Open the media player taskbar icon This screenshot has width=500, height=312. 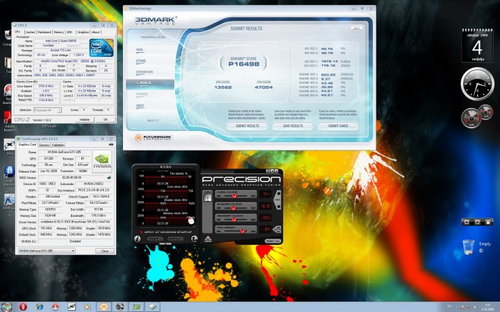[x=87, y=307]
